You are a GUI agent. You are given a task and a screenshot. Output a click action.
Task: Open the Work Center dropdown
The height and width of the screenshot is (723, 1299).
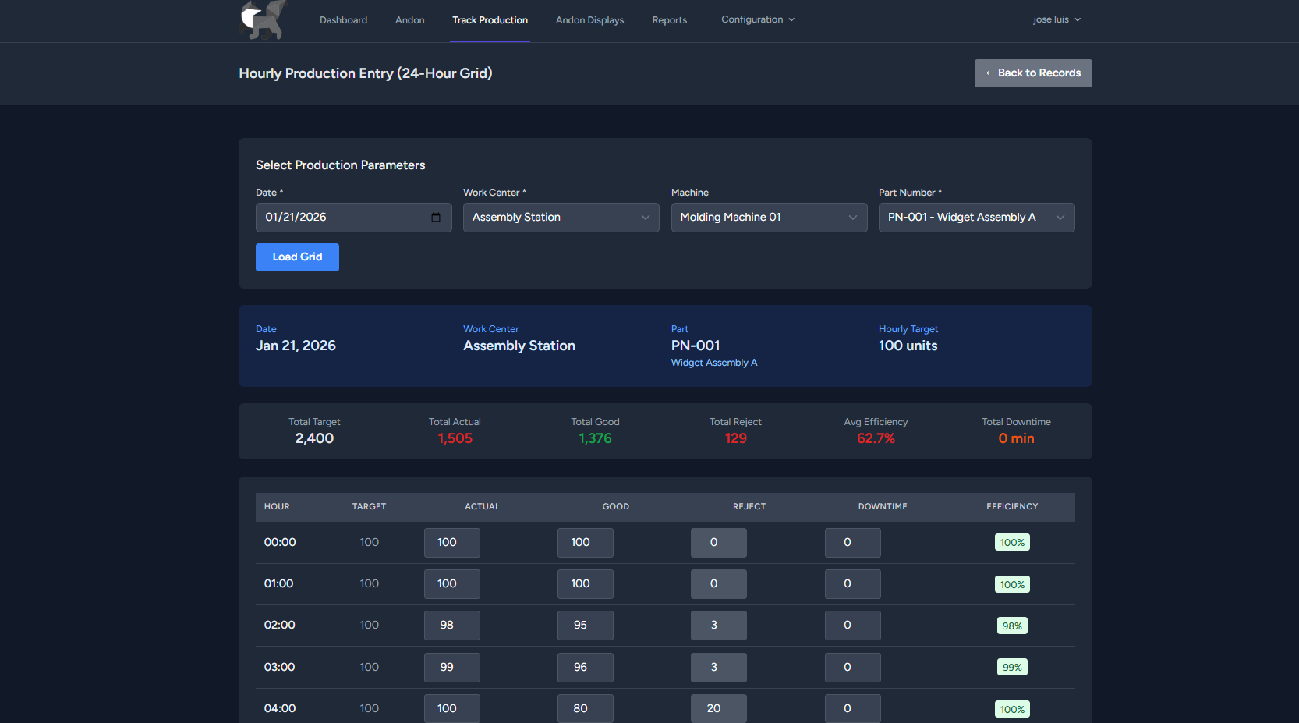click(x=561, y=218)
